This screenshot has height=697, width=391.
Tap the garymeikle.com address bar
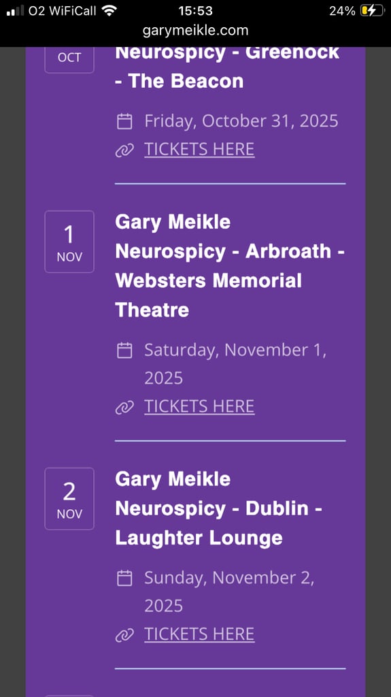point(196,30)
